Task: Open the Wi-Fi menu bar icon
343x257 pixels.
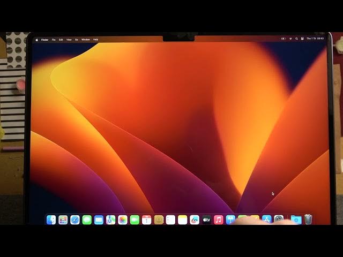Action: pos(290,39)
